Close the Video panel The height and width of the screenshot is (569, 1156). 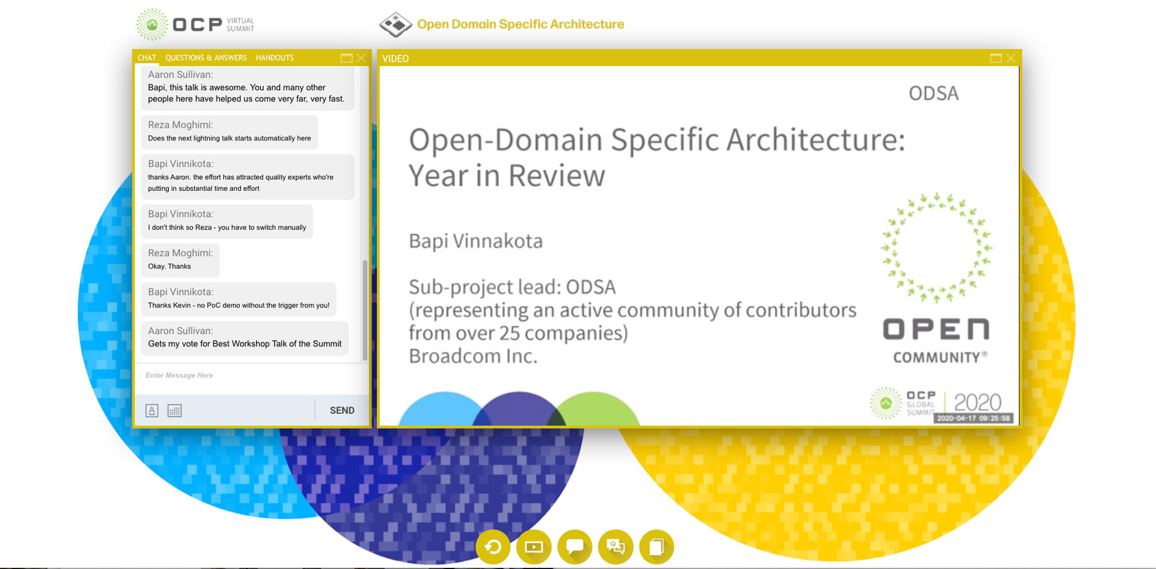(x=1011, y=58)
